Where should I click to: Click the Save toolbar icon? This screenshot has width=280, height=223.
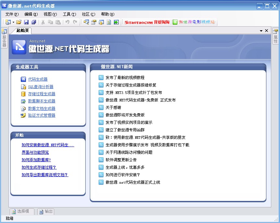[26, 22]
